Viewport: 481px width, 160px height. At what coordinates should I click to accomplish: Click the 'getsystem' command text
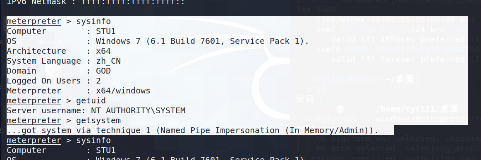coord(98,120)
